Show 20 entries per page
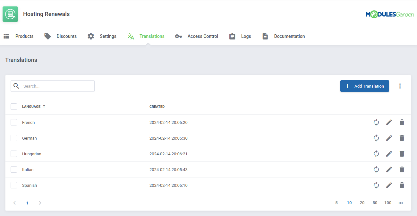 point(362,203)
